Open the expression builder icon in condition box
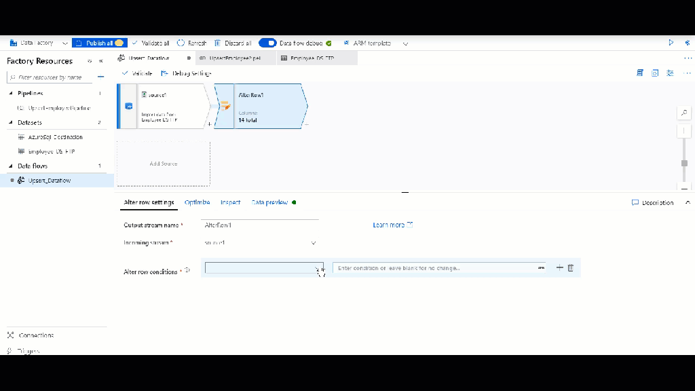This screenshot has width=695, height=391. click(541, 267)
